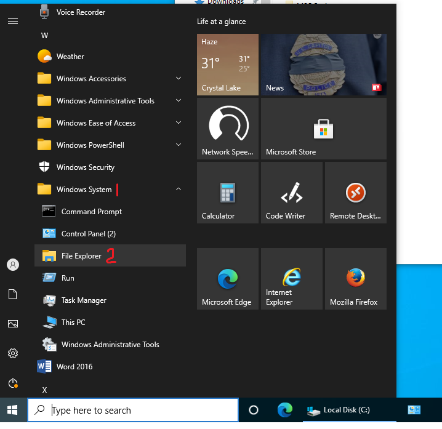Select the Life at a glance group title
This screenshot has width=442, height=429.
(221, 22)
